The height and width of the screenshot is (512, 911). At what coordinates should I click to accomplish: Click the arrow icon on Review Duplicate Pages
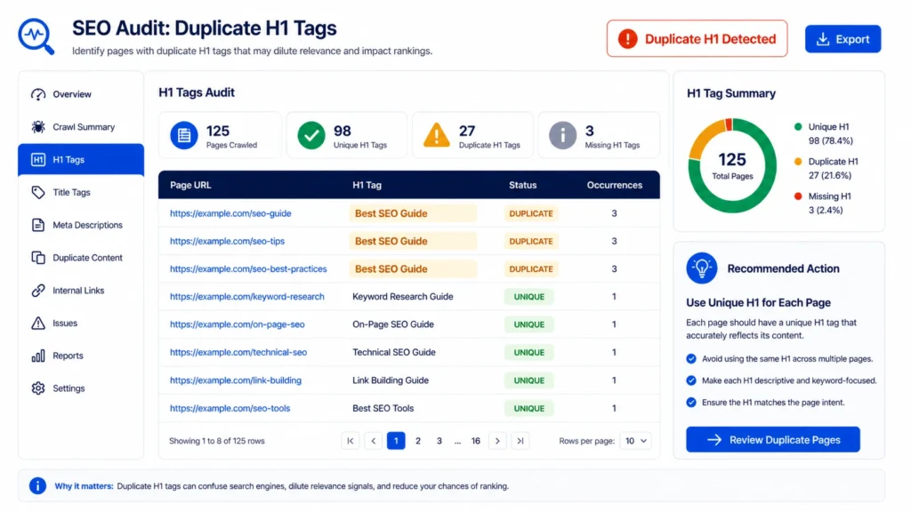coord(714,440)
